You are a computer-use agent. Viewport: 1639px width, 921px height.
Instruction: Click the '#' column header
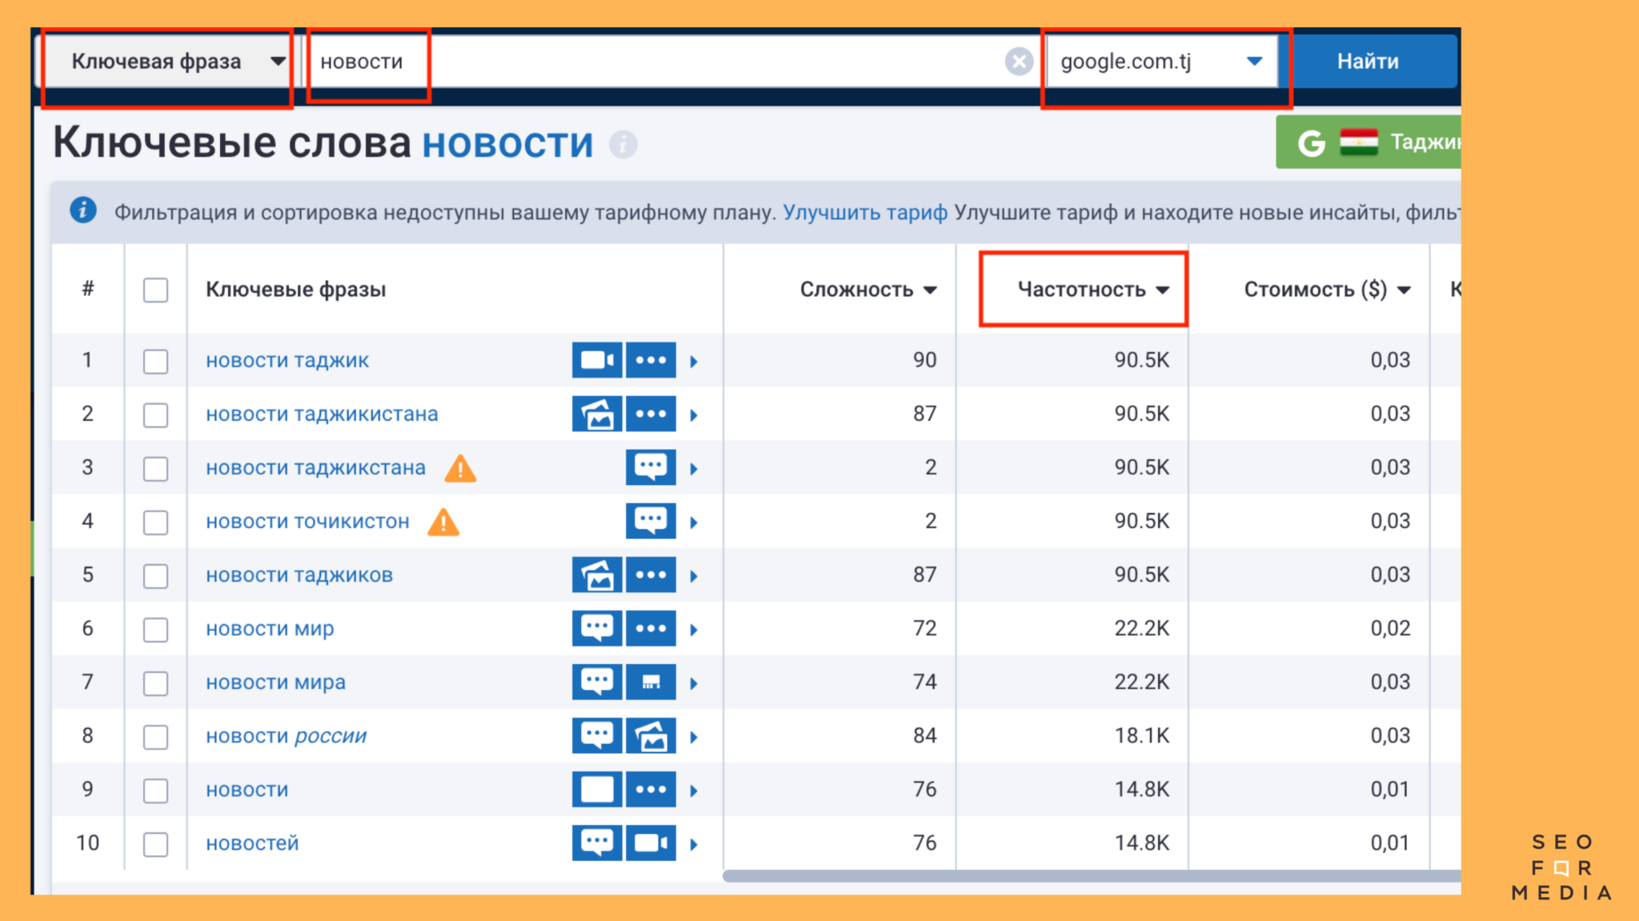click(88, 289)
